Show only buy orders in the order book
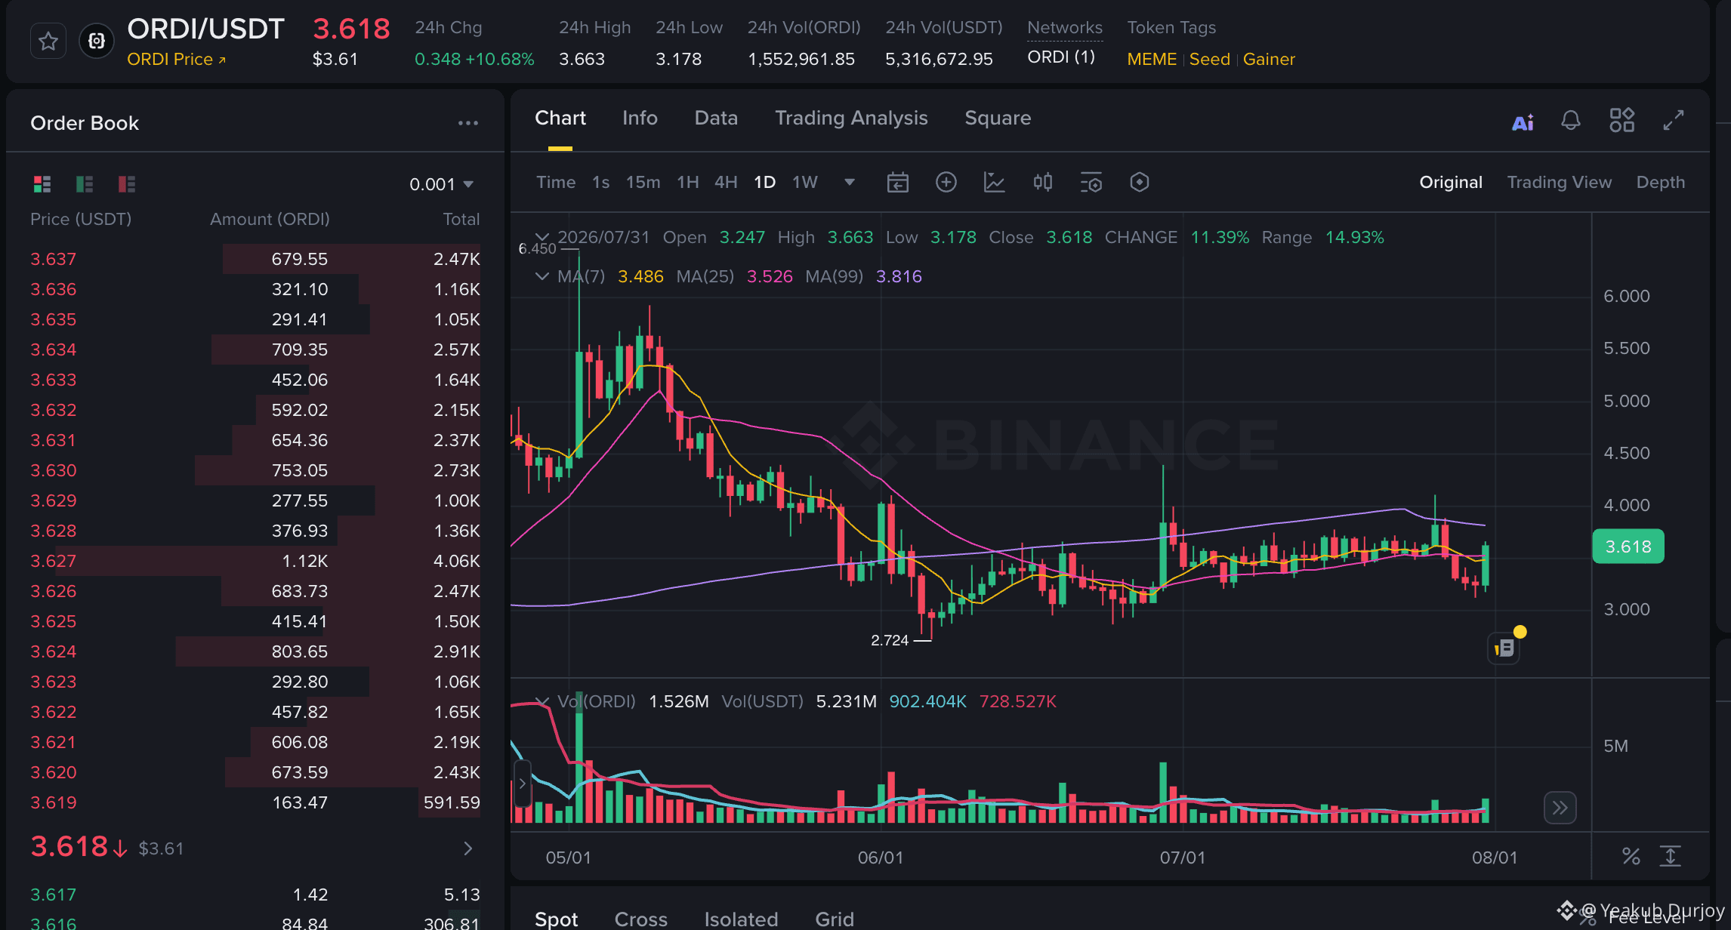Image resolution: width=1731 pixels, height=930 pixels. [85, 183]
